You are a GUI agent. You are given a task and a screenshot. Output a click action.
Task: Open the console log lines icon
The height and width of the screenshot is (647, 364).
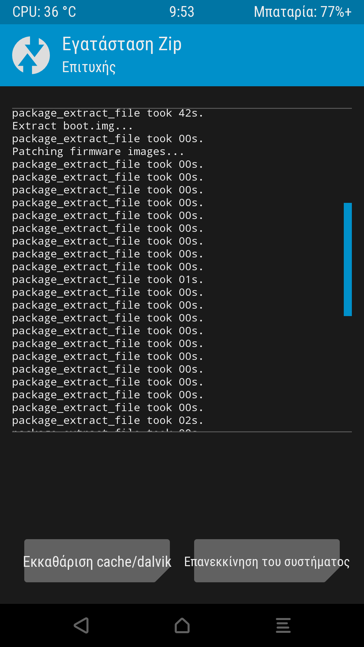tap(283, 625)
